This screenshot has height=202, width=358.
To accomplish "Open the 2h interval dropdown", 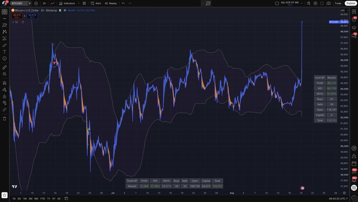I will 44,4.
